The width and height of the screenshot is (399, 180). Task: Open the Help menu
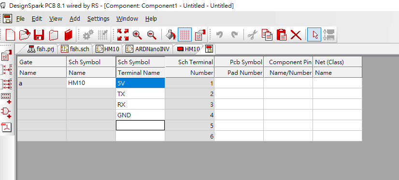click(151, 19)
